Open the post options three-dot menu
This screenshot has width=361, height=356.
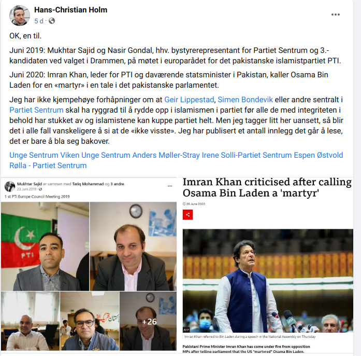point(336,15)
